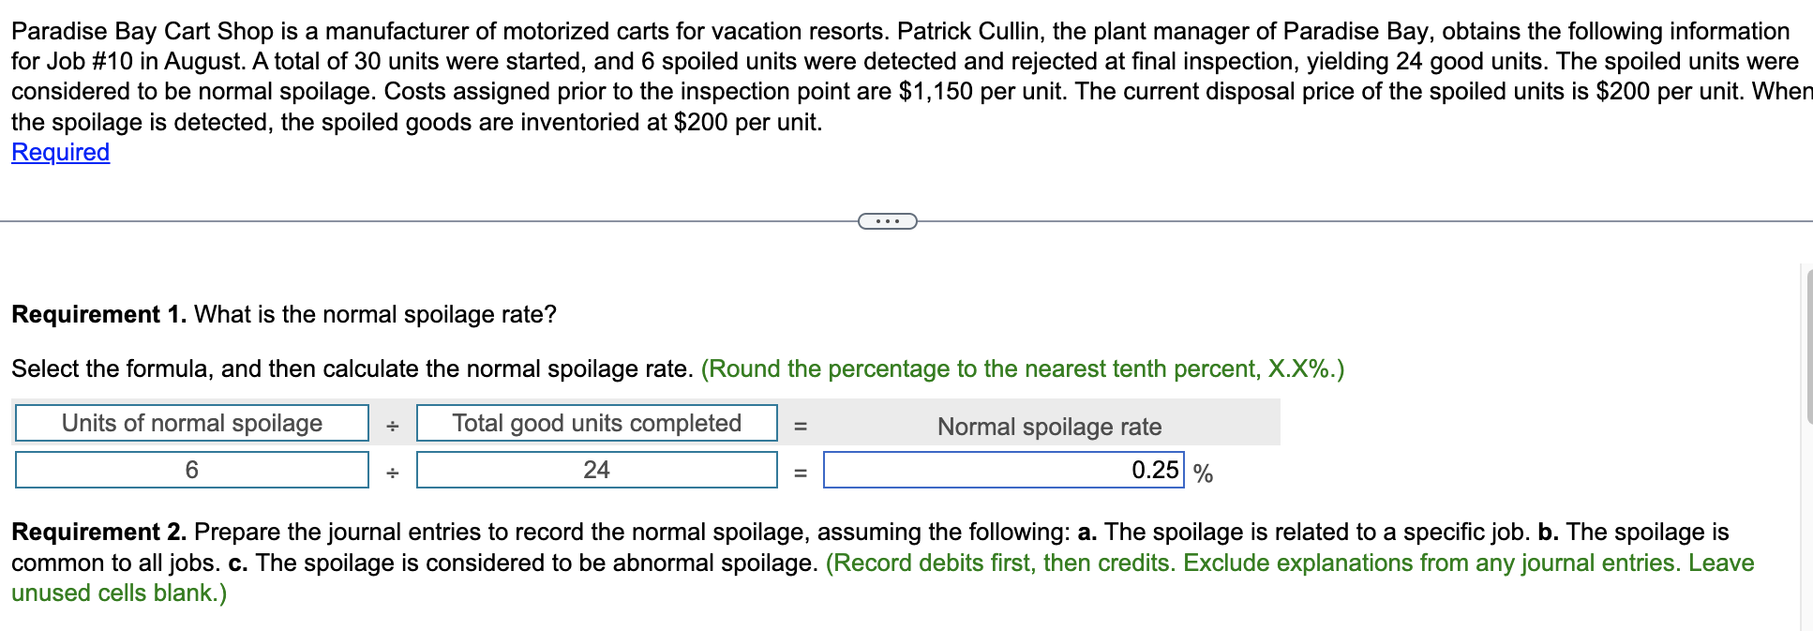Click the input field containing 6

coord(192,470)
